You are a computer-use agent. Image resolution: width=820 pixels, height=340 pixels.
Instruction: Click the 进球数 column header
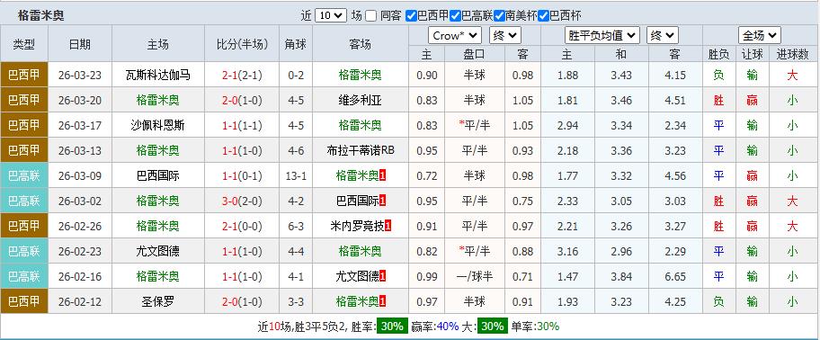coord(792,54)
